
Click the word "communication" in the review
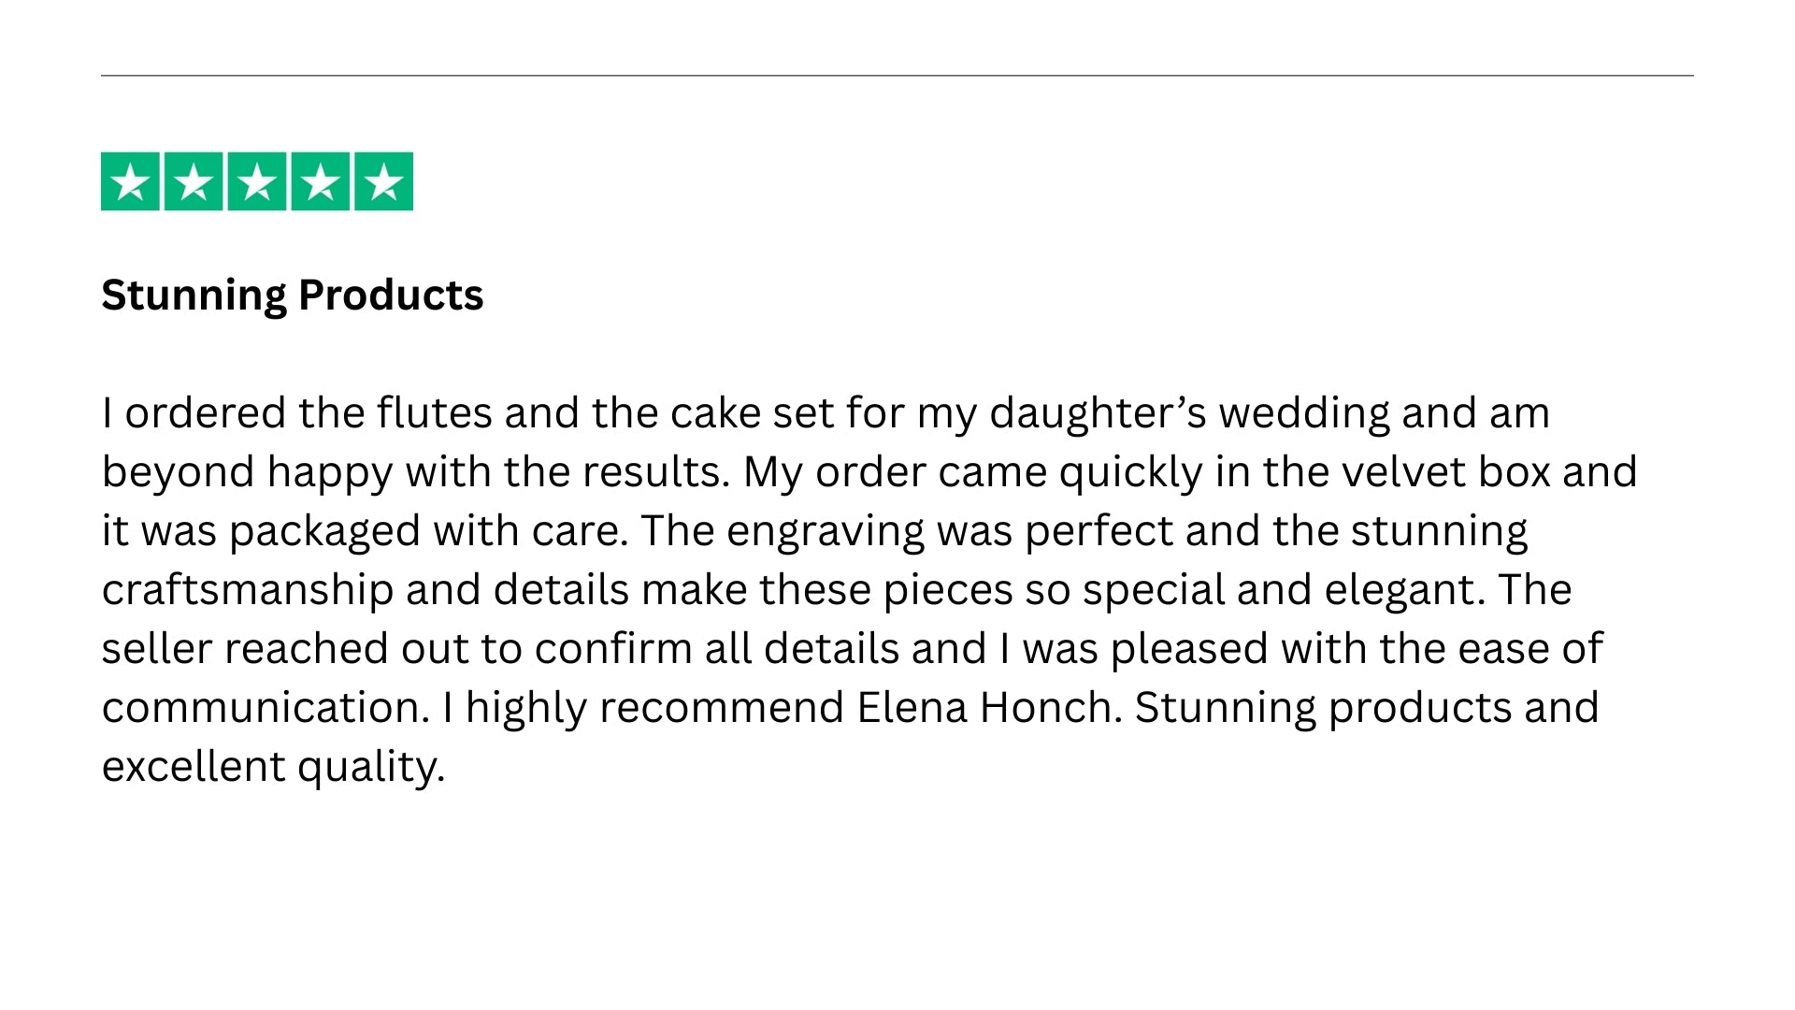266,708
